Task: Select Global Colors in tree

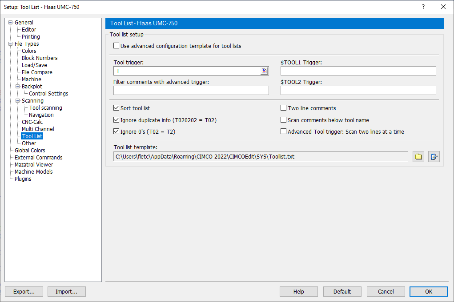Action: tap(30, 151)
